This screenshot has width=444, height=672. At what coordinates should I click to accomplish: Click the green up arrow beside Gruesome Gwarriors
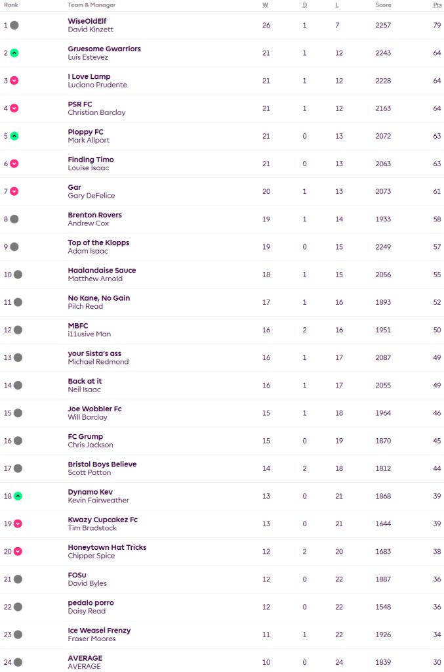(x=14, y=53)
